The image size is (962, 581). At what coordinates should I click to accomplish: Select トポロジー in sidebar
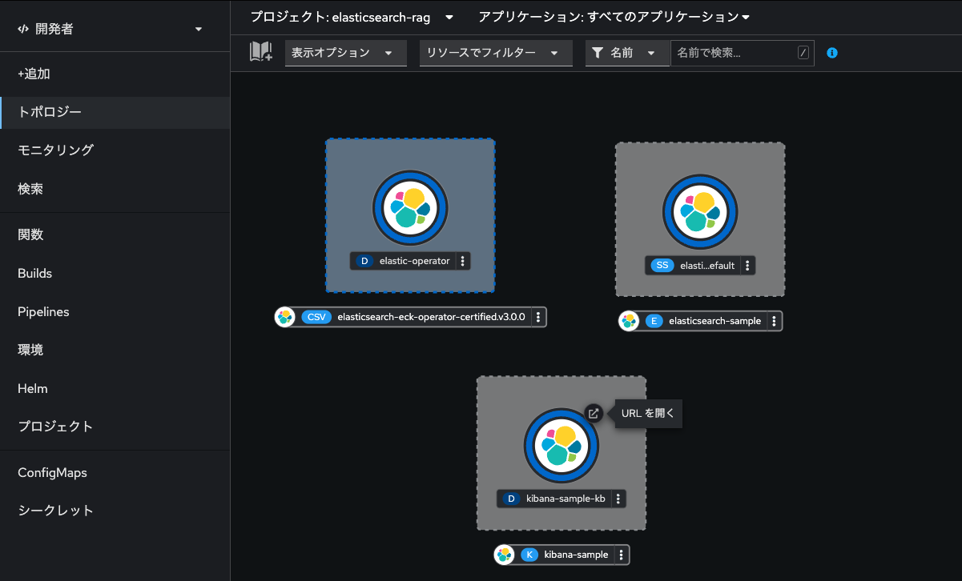pos(115,112)
